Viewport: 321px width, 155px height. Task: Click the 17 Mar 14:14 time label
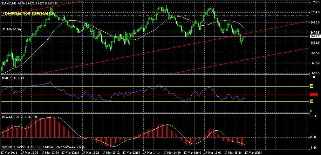[x=152, y=152]
